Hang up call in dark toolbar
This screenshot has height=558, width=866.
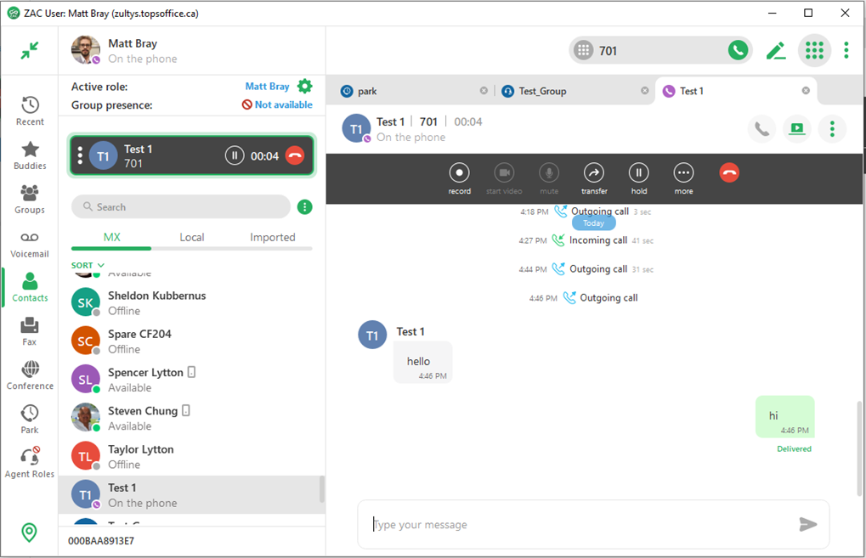(729, 173)
